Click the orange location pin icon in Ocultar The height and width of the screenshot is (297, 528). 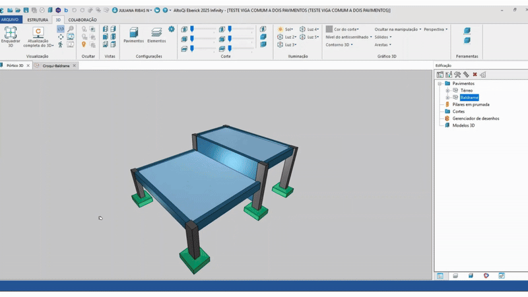(x=84, y=45)
